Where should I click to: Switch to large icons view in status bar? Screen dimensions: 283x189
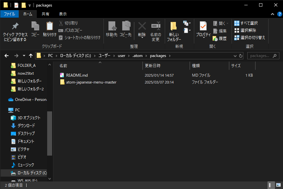(x=278, y=185)
